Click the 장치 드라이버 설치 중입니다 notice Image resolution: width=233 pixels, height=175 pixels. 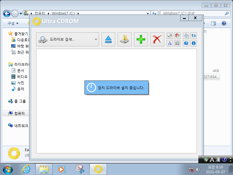116,87
